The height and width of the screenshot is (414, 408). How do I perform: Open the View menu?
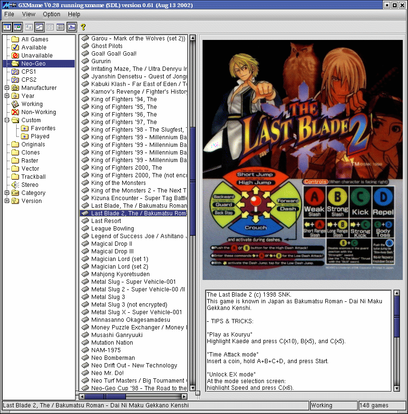coord(29,14)
